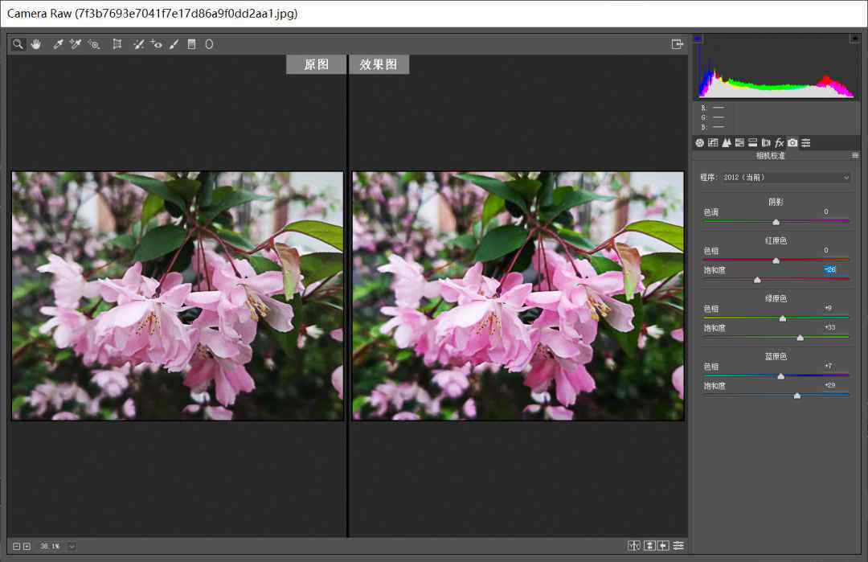
Task: Open the 程序 process version dropdown
Action: point(785,178)
